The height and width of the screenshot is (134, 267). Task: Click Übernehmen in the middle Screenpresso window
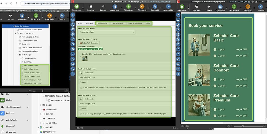(76, 7)
